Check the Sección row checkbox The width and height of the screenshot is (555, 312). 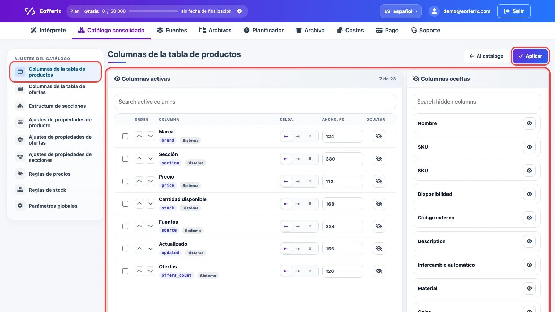125,159
